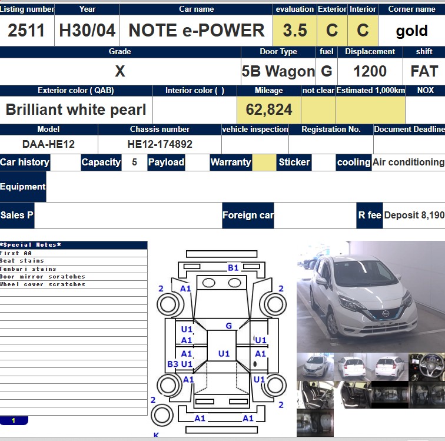Click listing number value 2511

point(26,31)
